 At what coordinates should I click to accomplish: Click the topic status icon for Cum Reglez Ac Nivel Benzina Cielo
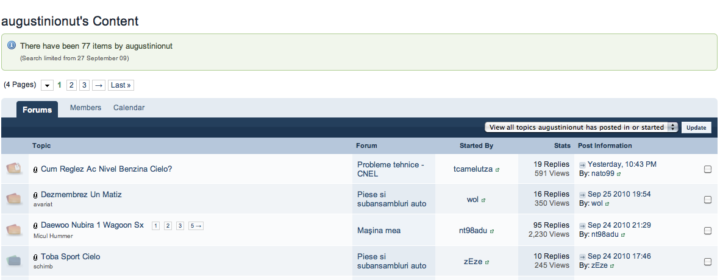[x=14, y=168]
